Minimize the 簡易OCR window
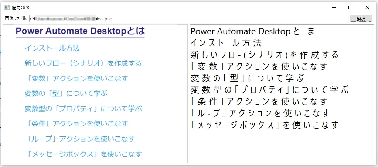Viewport: 378px width, 167px height. click(334, 7)
